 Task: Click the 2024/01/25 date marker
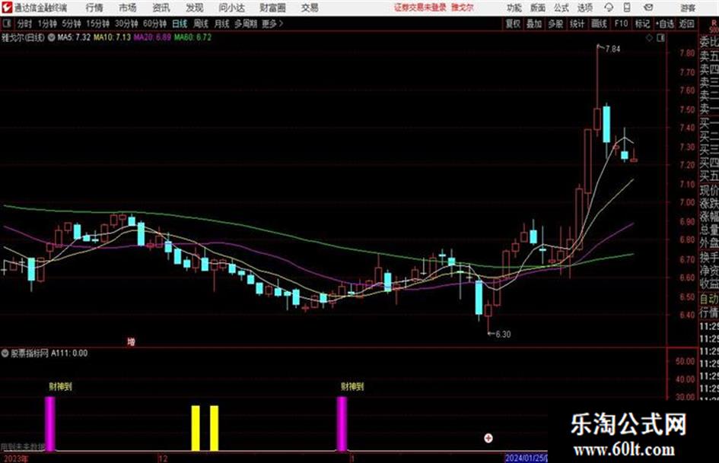[x=526, y=458]
